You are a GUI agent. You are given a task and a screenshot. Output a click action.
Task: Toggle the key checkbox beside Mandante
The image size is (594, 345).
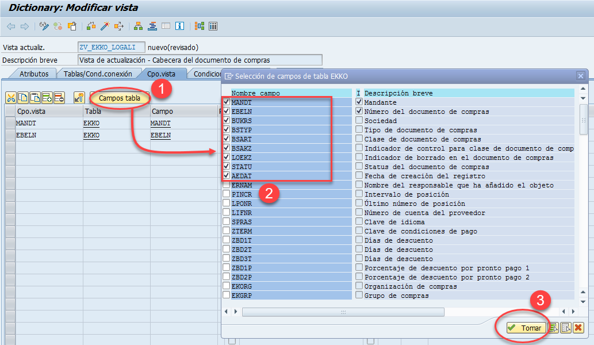tap(359, 102)
